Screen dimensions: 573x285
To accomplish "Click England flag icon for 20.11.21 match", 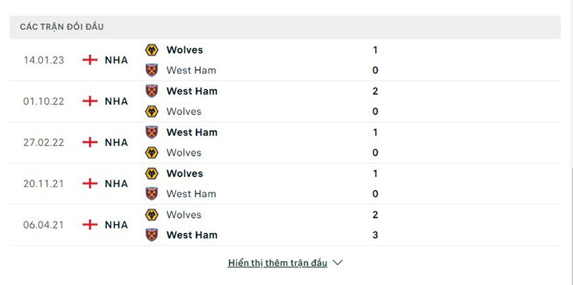I will click(x=90, y=184).
